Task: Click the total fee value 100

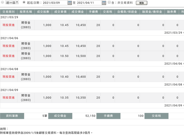Action: (141, 116)
